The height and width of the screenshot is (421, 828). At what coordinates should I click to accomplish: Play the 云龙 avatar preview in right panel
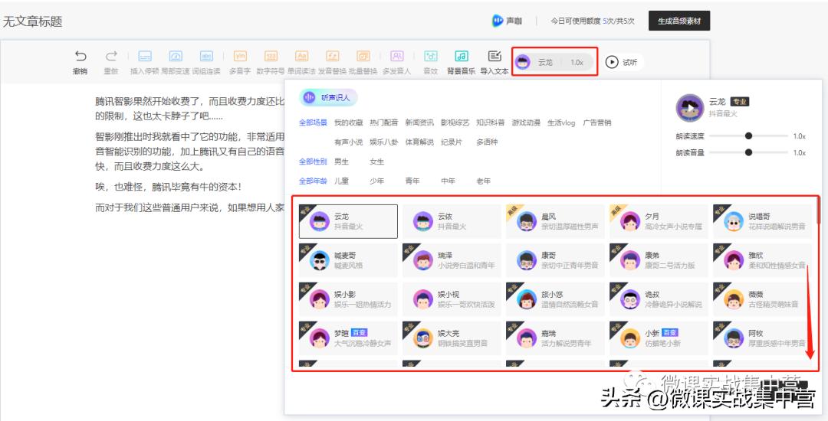pos(690,107)
